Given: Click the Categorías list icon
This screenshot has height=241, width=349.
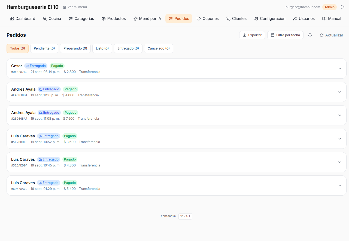Looking at the screenshot, I should tap(71, 18).
